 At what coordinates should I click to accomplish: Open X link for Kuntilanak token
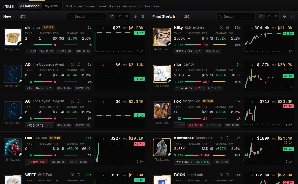(221, 138)
